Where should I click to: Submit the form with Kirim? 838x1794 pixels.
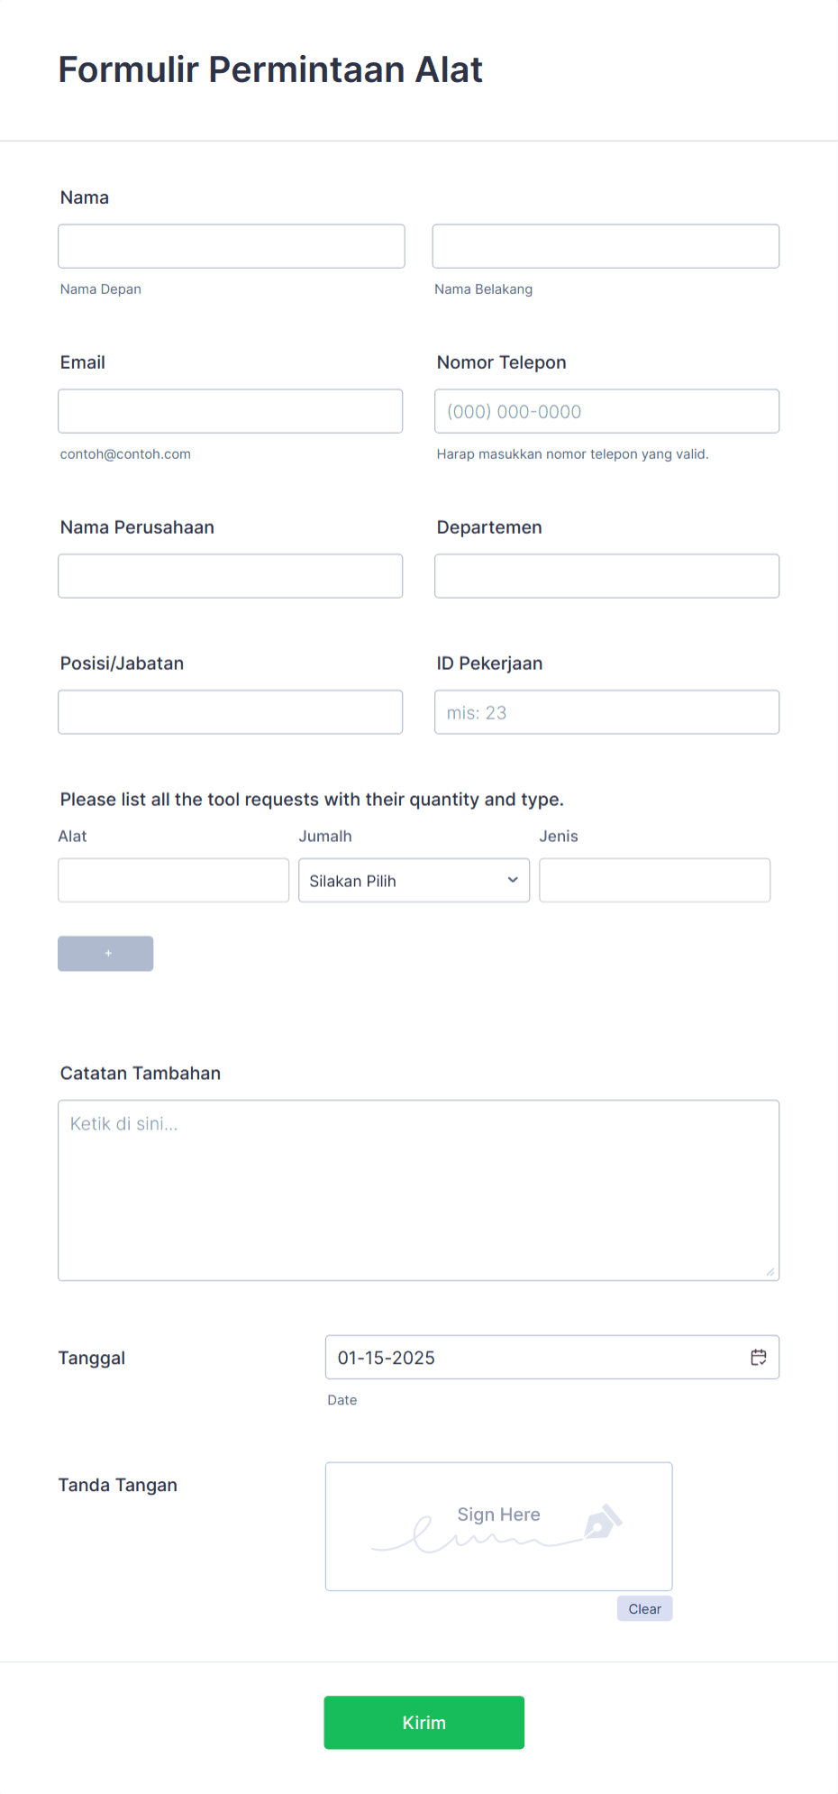(424, 1722)
